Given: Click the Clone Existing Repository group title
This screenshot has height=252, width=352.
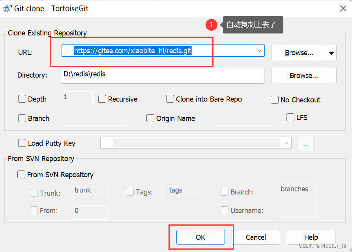Looking at the screenshot, I should (47, 33).
